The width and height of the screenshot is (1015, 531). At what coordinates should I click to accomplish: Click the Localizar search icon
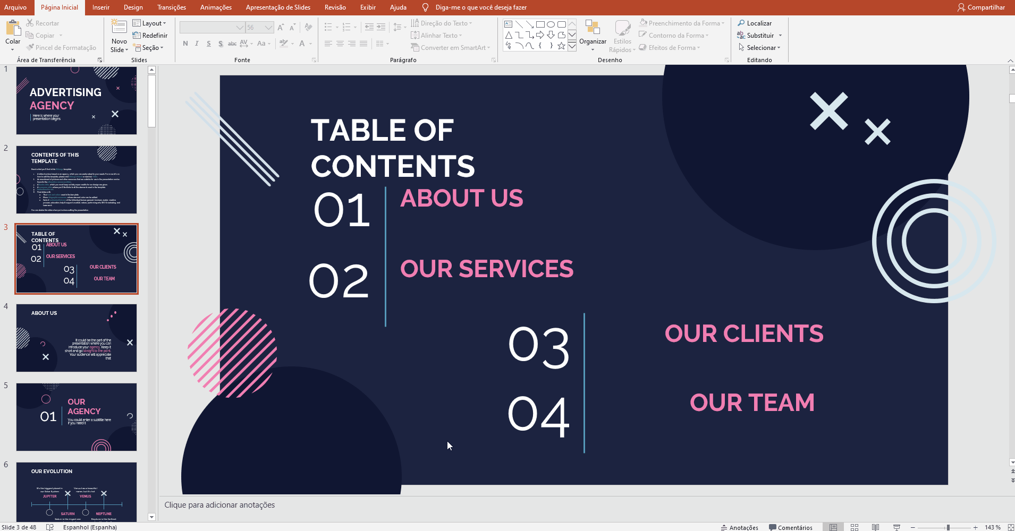click(x=741, y=23)
